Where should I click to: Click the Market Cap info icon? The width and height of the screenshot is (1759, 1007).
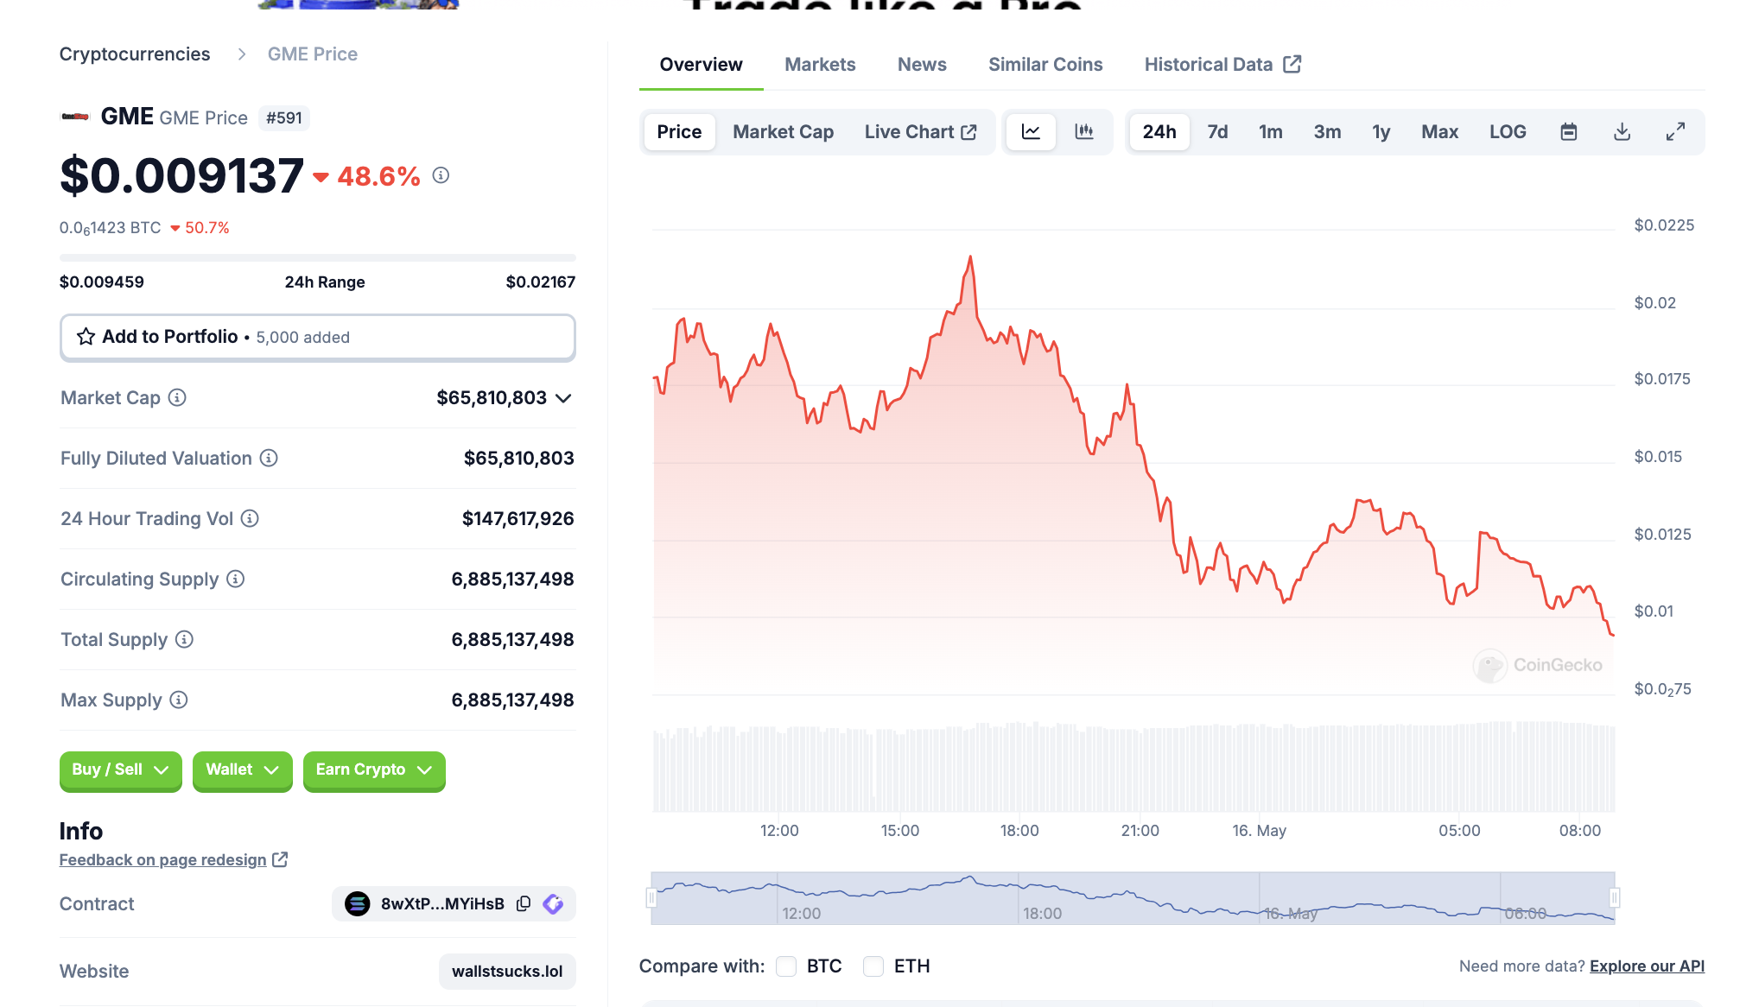click(x=177, y=397)
